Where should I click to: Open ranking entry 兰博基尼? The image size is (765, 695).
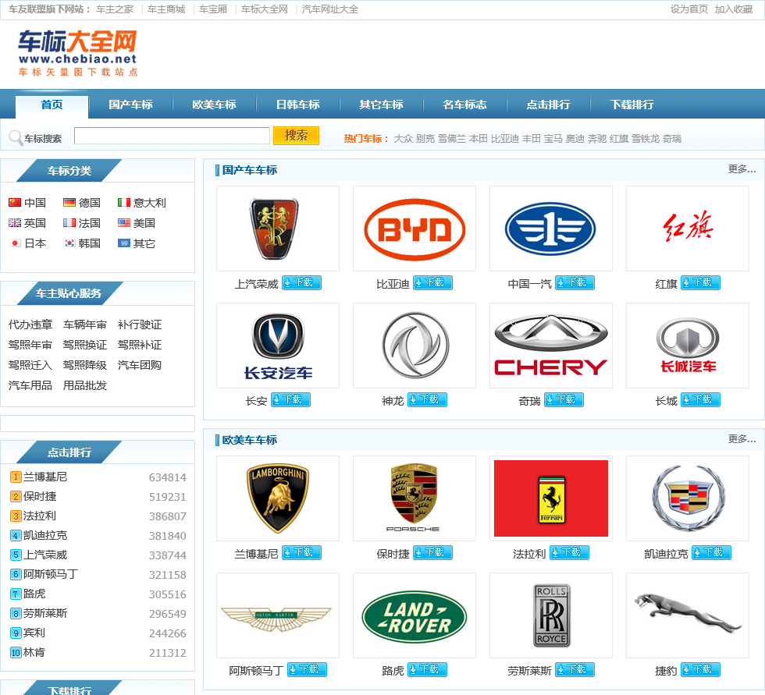click(45, 477)
